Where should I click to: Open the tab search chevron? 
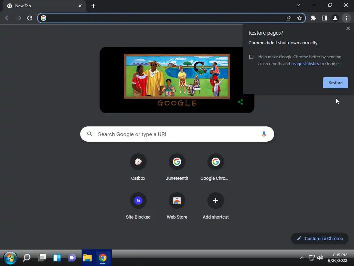click(298, 5)
